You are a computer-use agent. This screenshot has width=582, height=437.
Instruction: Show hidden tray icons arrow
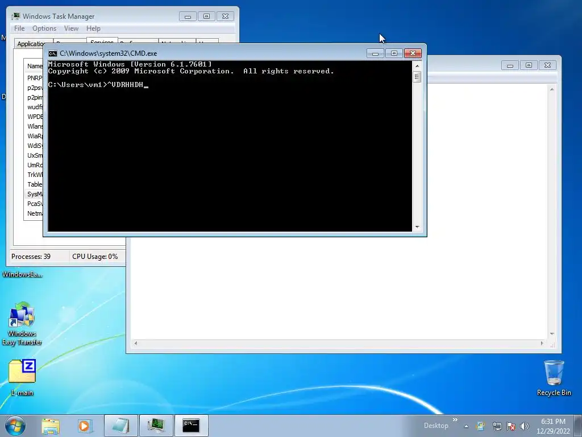(466, 426)
